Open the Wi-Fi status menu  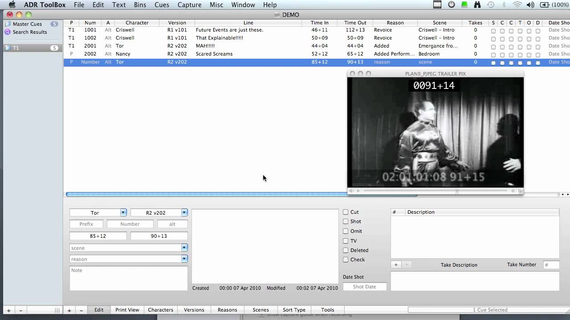point(517,5)
